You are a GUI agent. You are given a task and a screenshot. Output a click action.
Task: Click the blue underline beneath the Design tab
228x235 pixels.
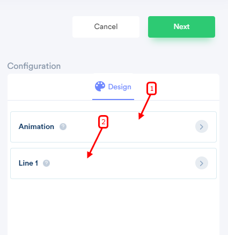pyautogui.click(x=113, y=99)
